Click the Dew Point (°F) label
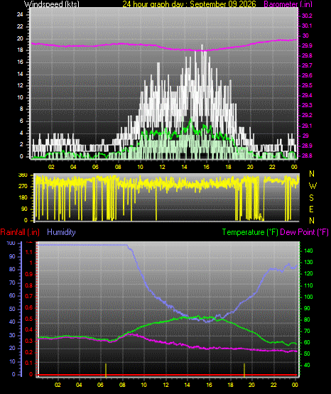 point(304,232)
